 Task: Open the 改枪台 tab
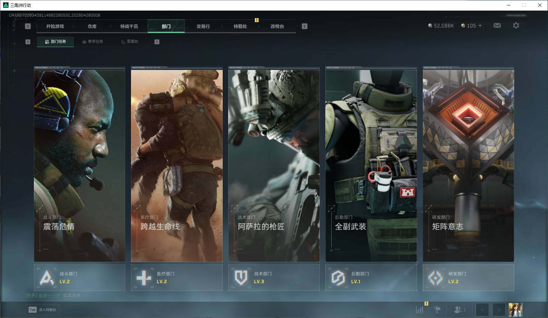coord(277,26)
